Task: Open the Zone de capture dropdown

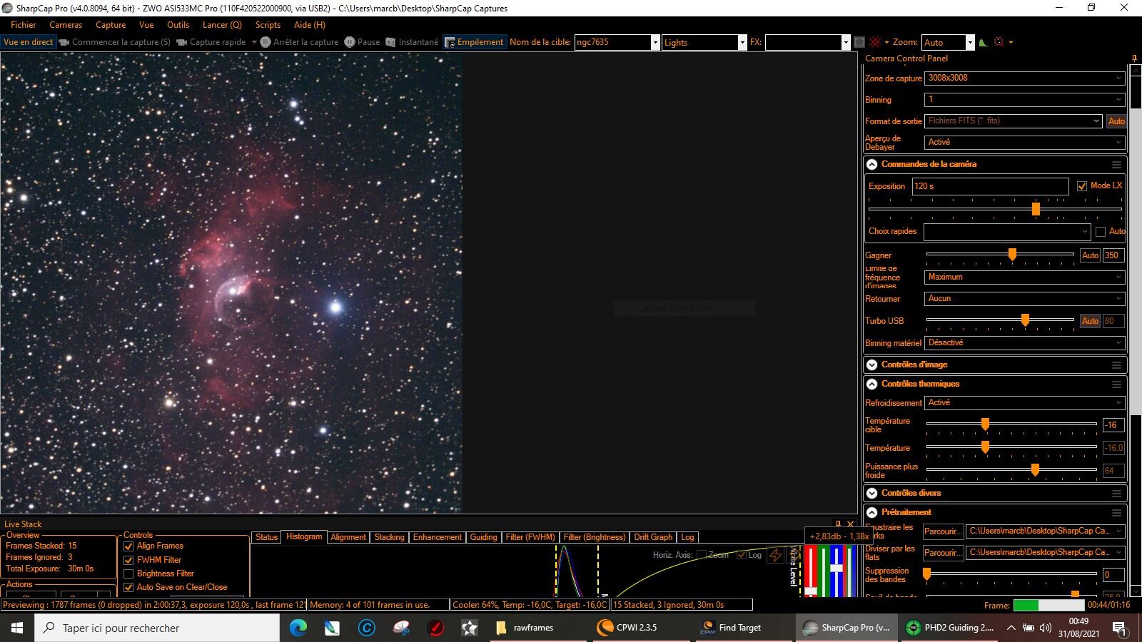Action: 1024,78
